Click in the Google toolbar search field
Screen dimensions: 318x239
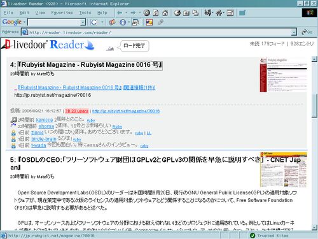[x=54, y=22]
